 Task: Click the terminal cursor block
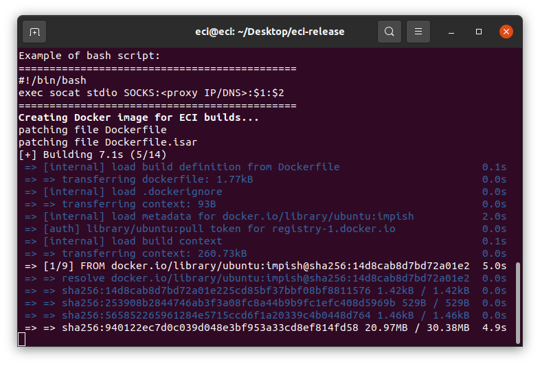[x=22, y=339]
